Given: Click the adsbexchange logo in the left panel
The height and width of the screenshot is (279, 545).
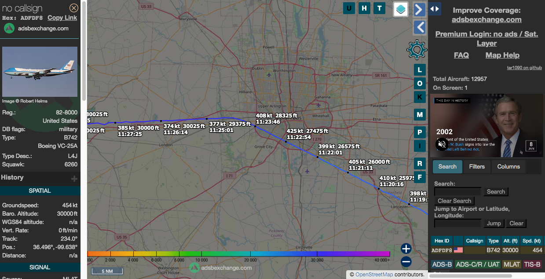Looking at the screenshot, I should point(9,28).
